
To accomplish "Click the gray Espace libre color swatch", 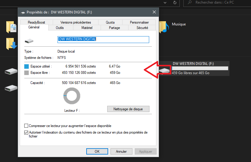I will tap(26, 73).
